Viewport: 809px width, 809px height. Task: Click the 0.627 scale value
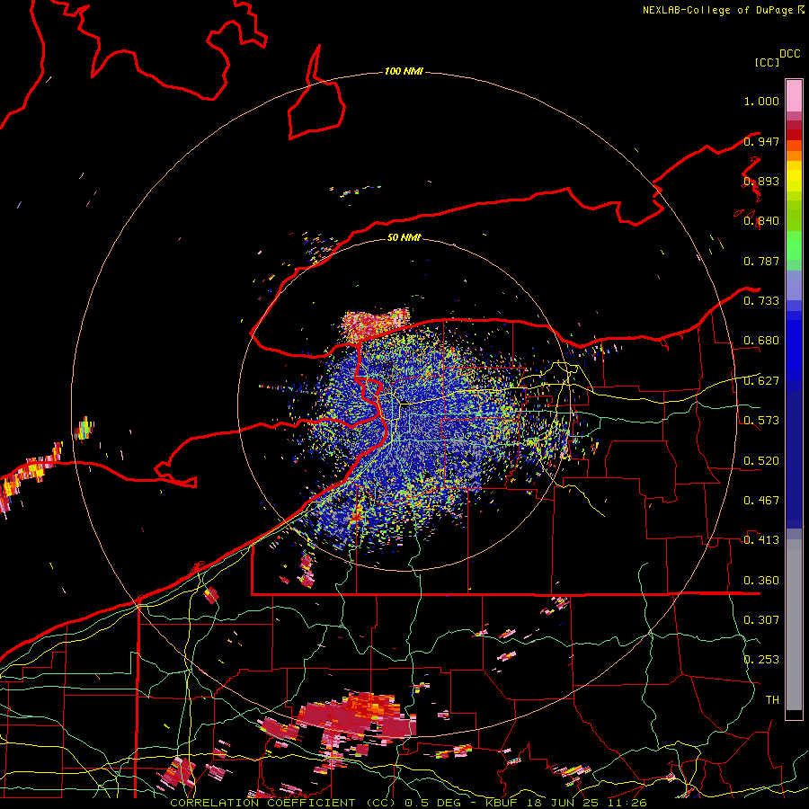click(x=761, y=381)
